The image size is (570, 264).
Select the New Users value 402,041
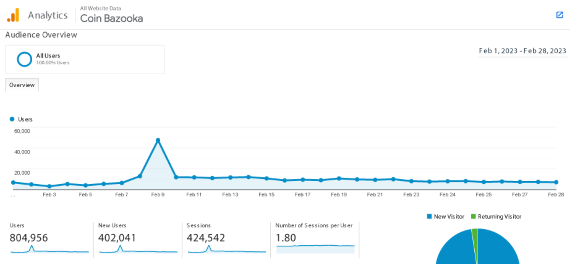117,238
